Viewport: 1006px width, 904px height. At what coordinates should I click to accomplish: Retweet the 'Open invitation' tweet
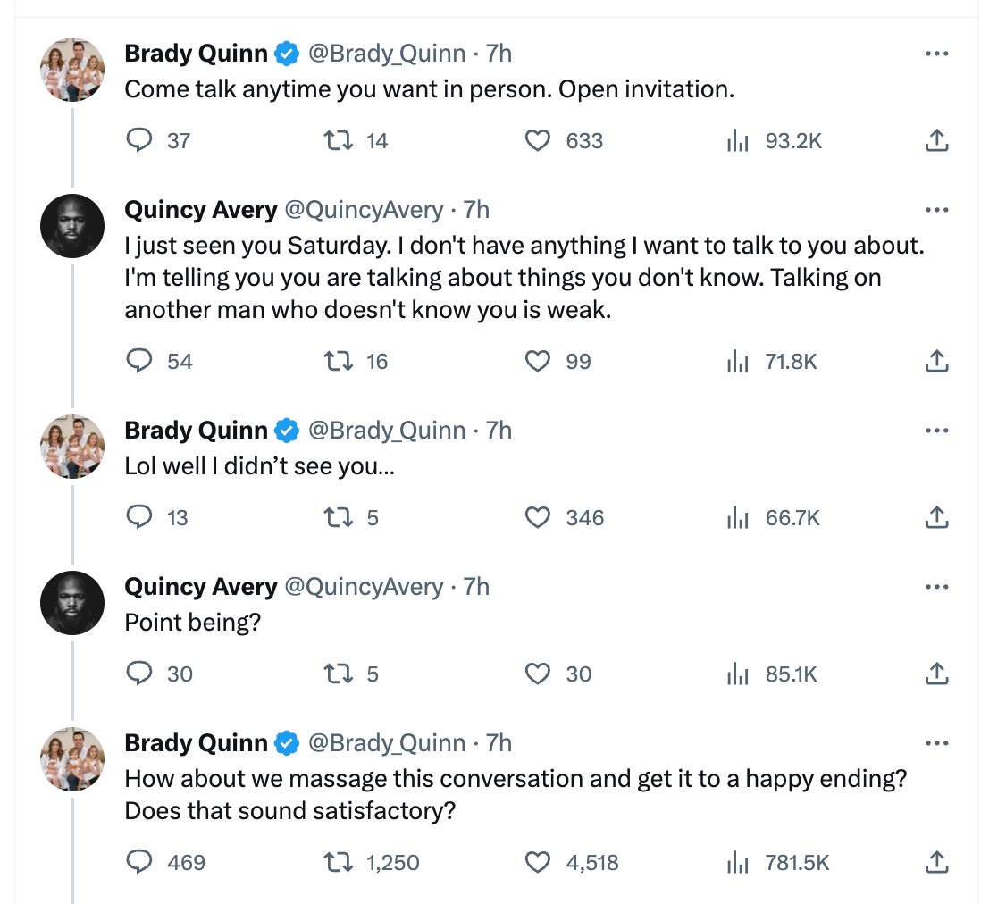(338, 141)
